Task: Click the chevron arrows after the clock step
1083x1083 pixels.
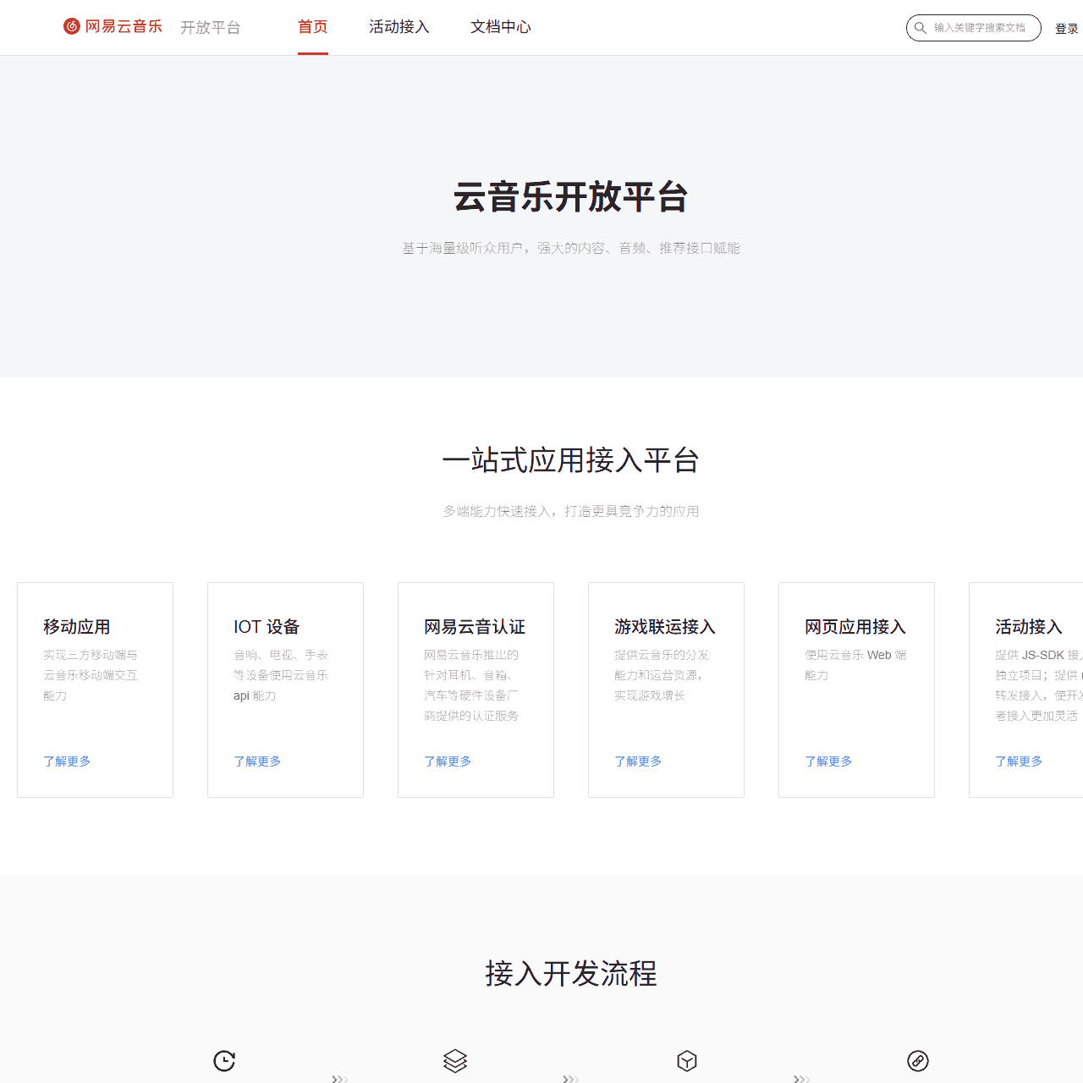Action: click(x=339, y=1078)
